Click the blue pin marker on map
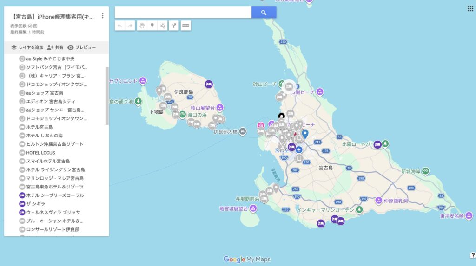Screen dimensions: 476x266 pyautogui.click(x=305, y=134)
